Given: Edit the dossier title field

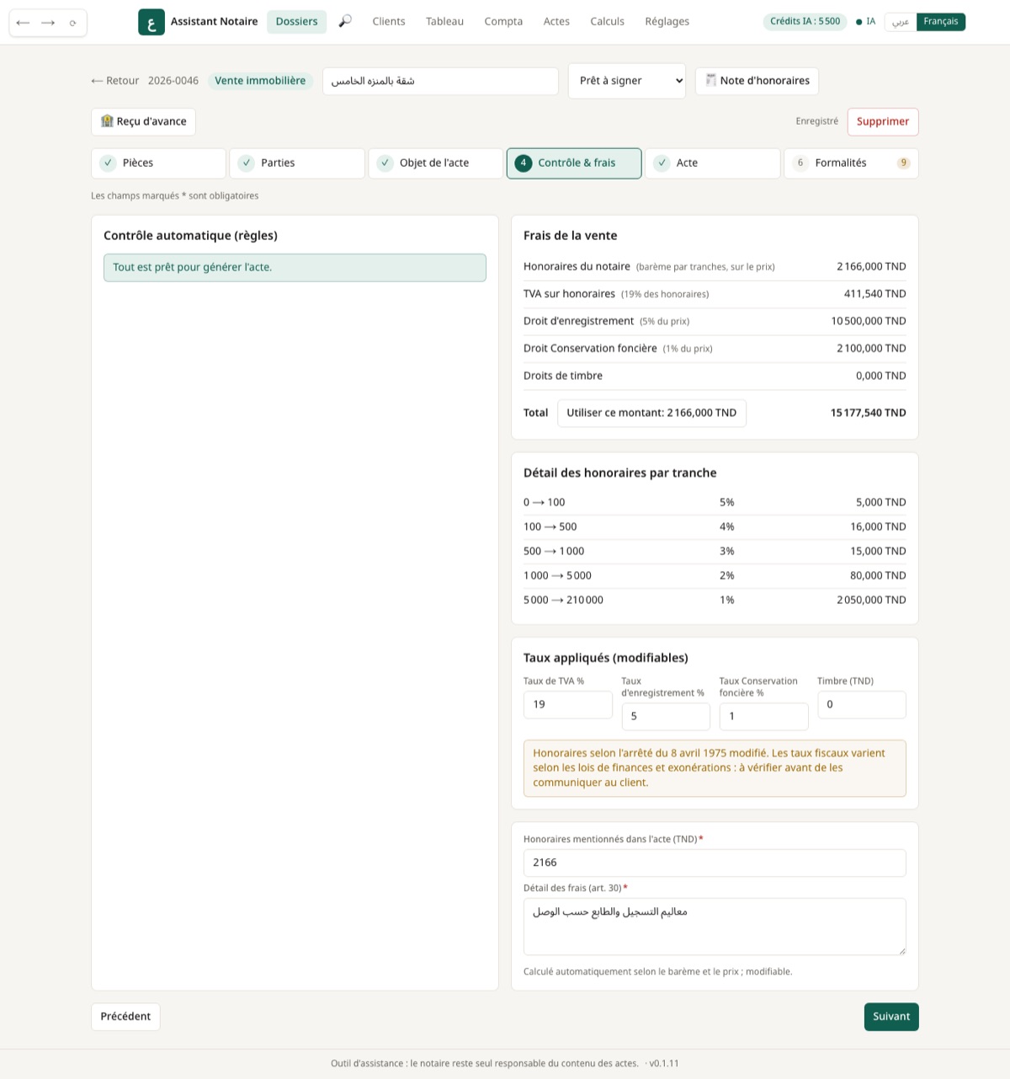Looking at the screenshot, I should (440, 82).
